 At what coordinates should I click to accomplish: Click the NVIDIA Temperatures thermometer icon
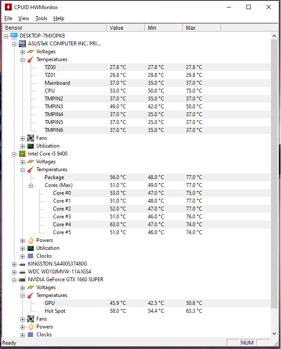(31, 295)
